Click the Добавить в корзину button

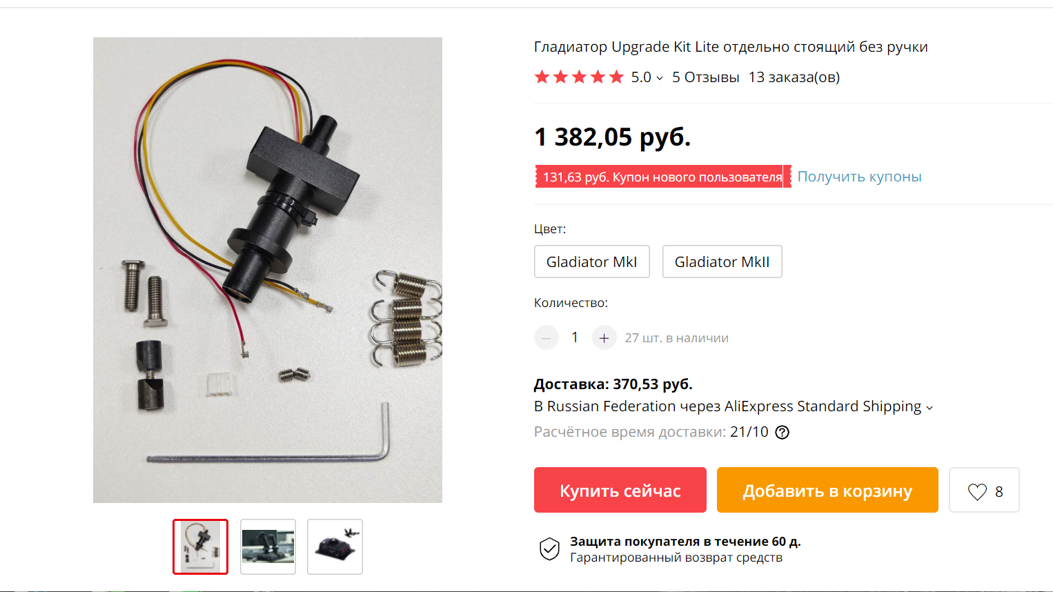(827, 490)
